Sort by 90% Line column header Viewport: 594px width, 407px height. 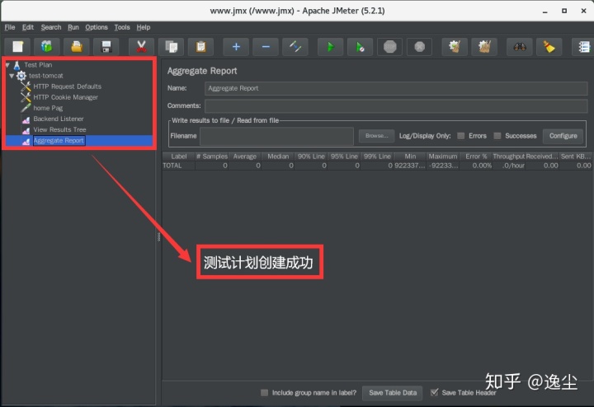pyautogui.click(x=311, y=157)
